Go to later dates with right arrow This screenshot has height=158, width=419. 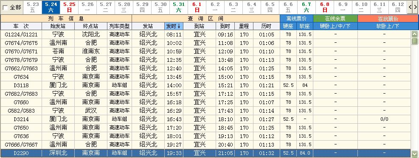[x=416, y=8]
